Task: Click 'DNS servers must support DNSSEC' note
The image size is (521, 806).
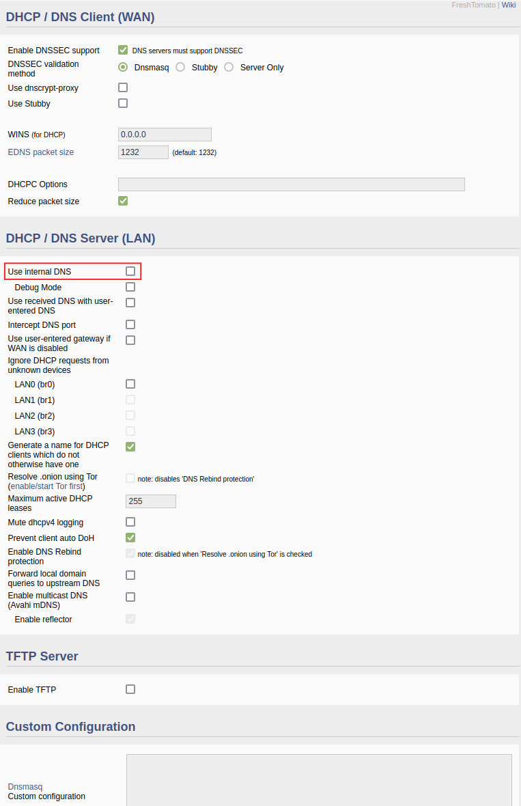Action: (188, 51)
